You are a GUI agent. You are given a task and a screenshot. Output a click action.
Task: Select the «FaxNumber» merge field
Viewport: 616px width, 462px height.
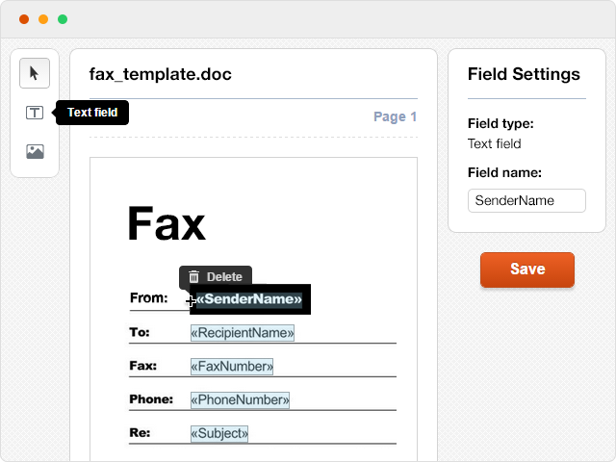[x=232, y=367]
